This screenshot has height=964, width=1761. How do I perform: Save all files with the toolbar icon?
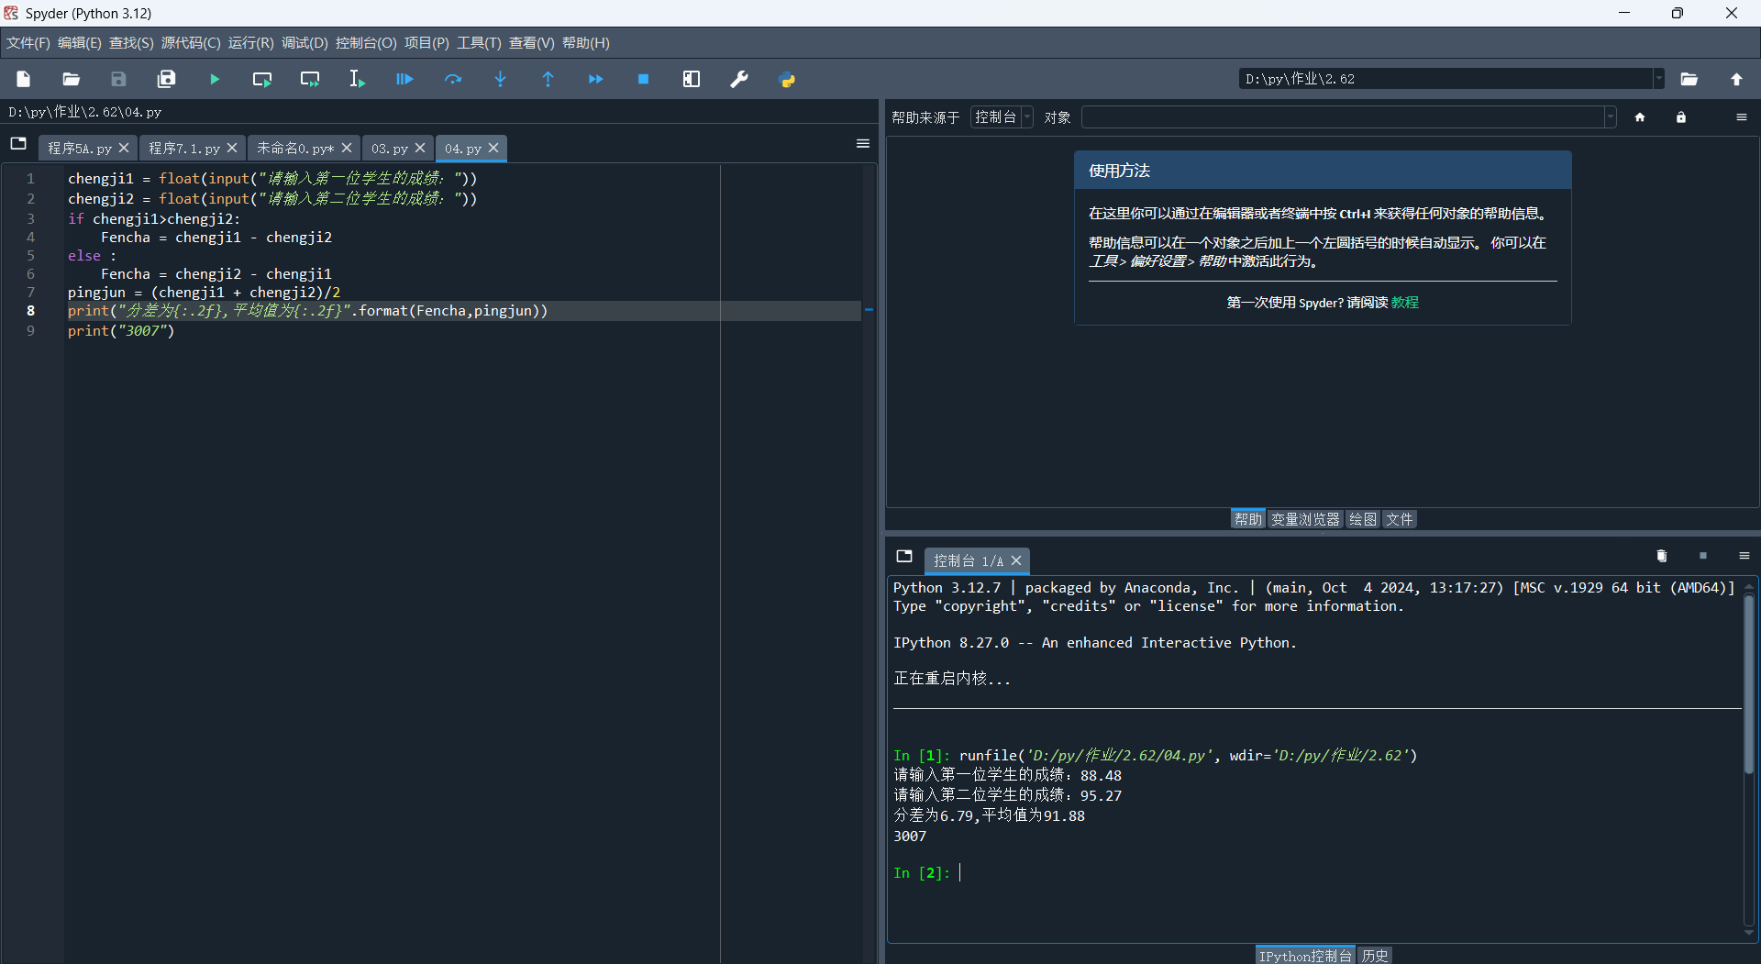tap(167, 80)
